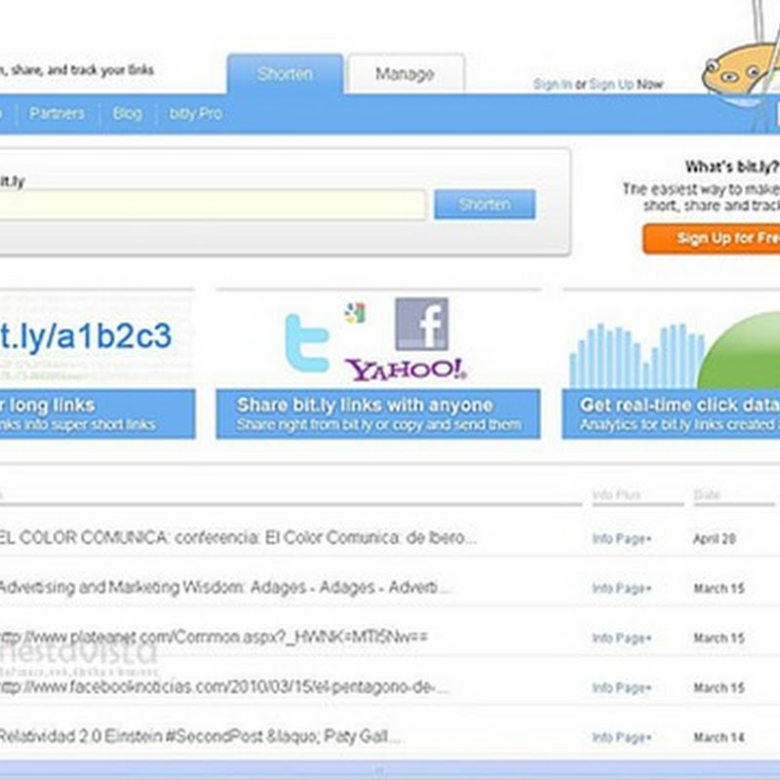Open the Manage tab
780x780 pixels.
406,74
